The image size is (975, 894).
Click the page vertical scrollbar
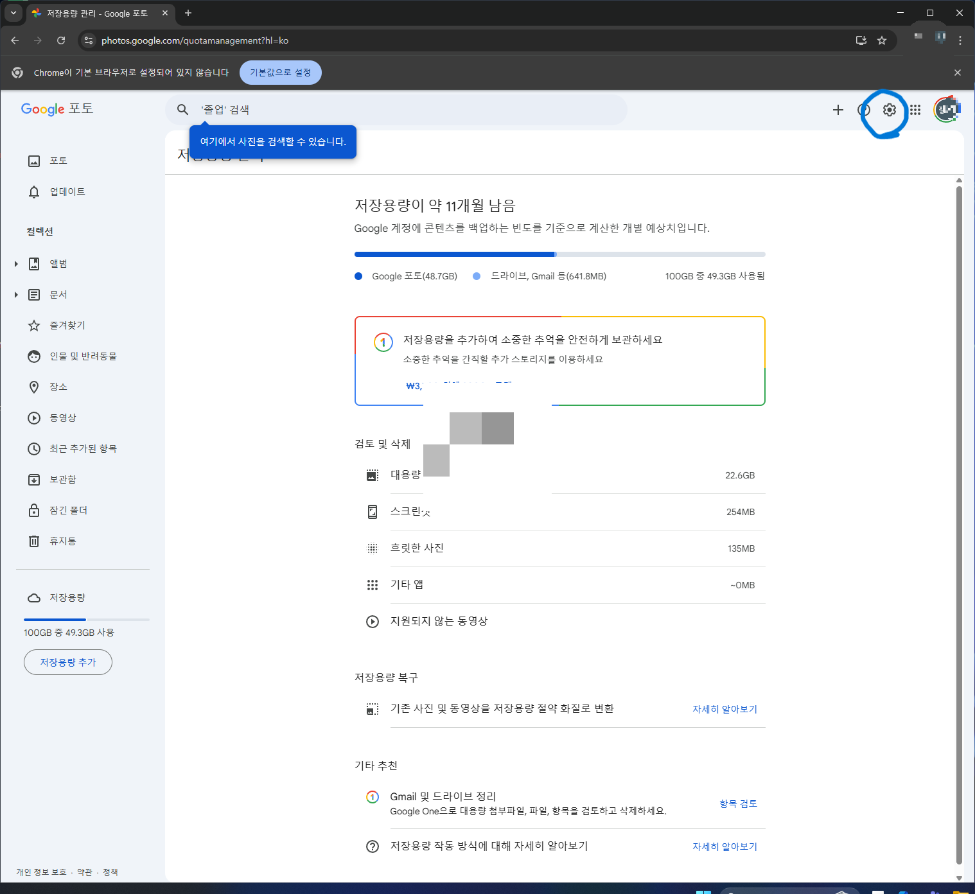[959, 525]
